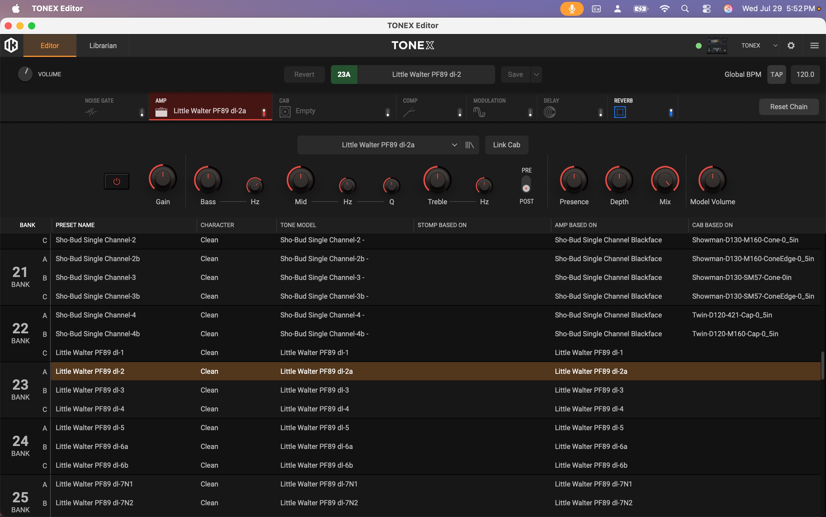
Task: Select the Reverb square icon
Action: 620,112
